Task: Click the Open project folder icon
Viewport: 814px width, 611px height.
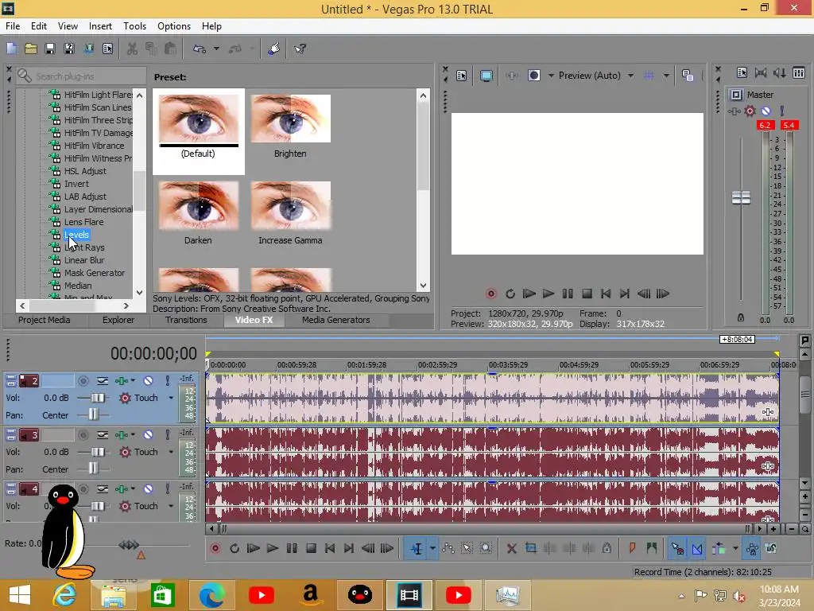Action: [31, 49]
